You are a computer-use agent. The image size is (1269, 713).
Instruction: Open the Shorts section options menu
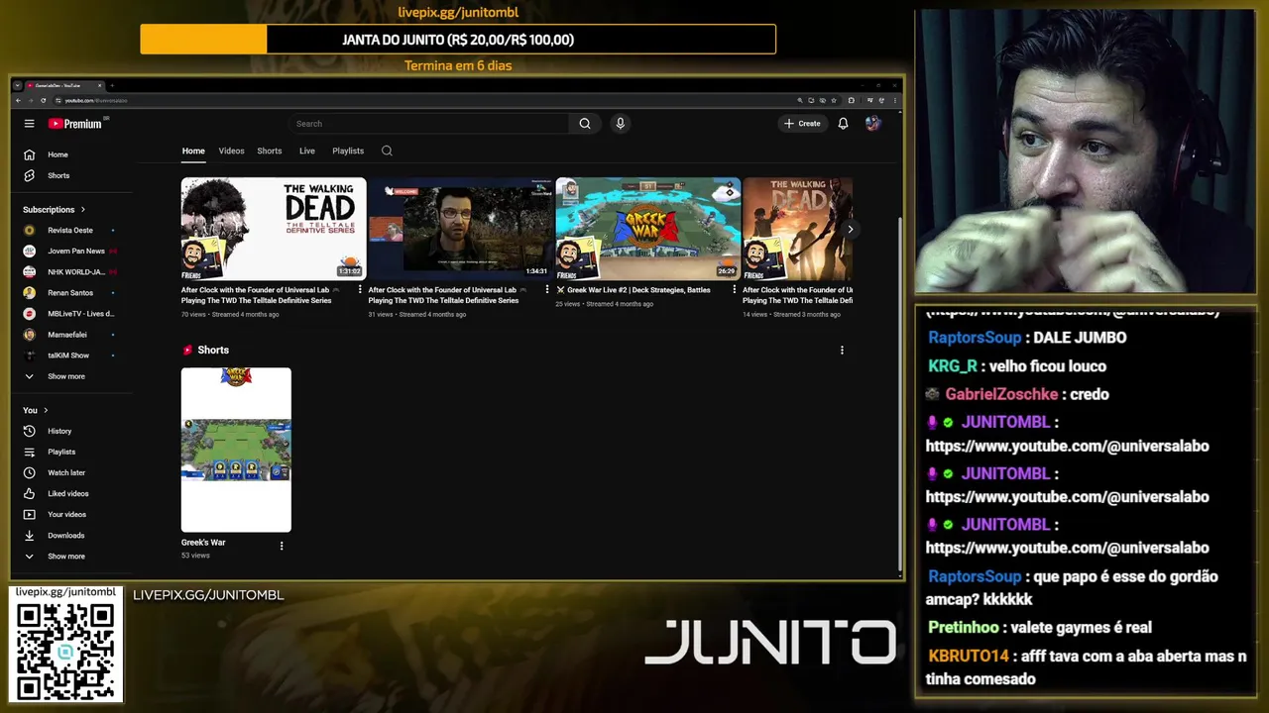(x=842, y=350)
